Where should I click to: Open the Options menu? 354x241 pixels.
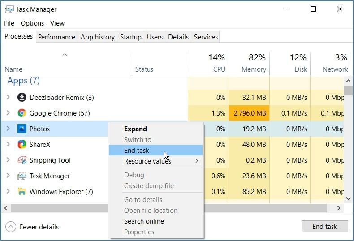tap(32, 23)
